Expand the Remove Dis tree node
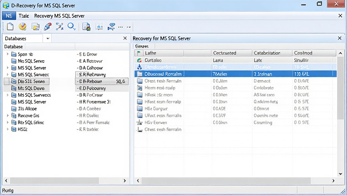Viewport: 347px width, 195px height. tap(7, 115)
